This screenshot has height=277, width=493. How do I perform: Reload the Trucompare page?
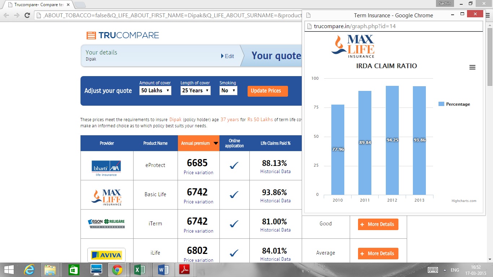click(x=27, y=15)
